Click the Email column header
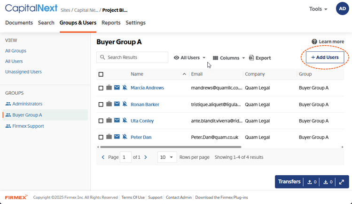 197,74
